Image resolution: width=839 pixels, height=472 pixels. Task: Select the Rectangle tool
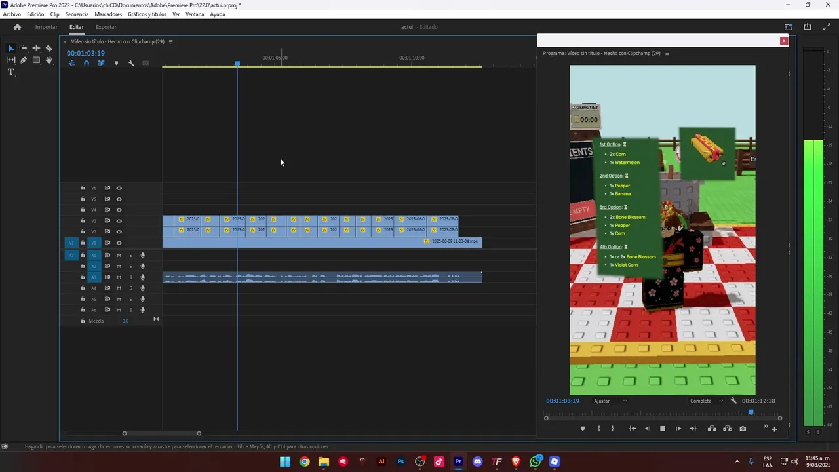[x=36, y=60]
